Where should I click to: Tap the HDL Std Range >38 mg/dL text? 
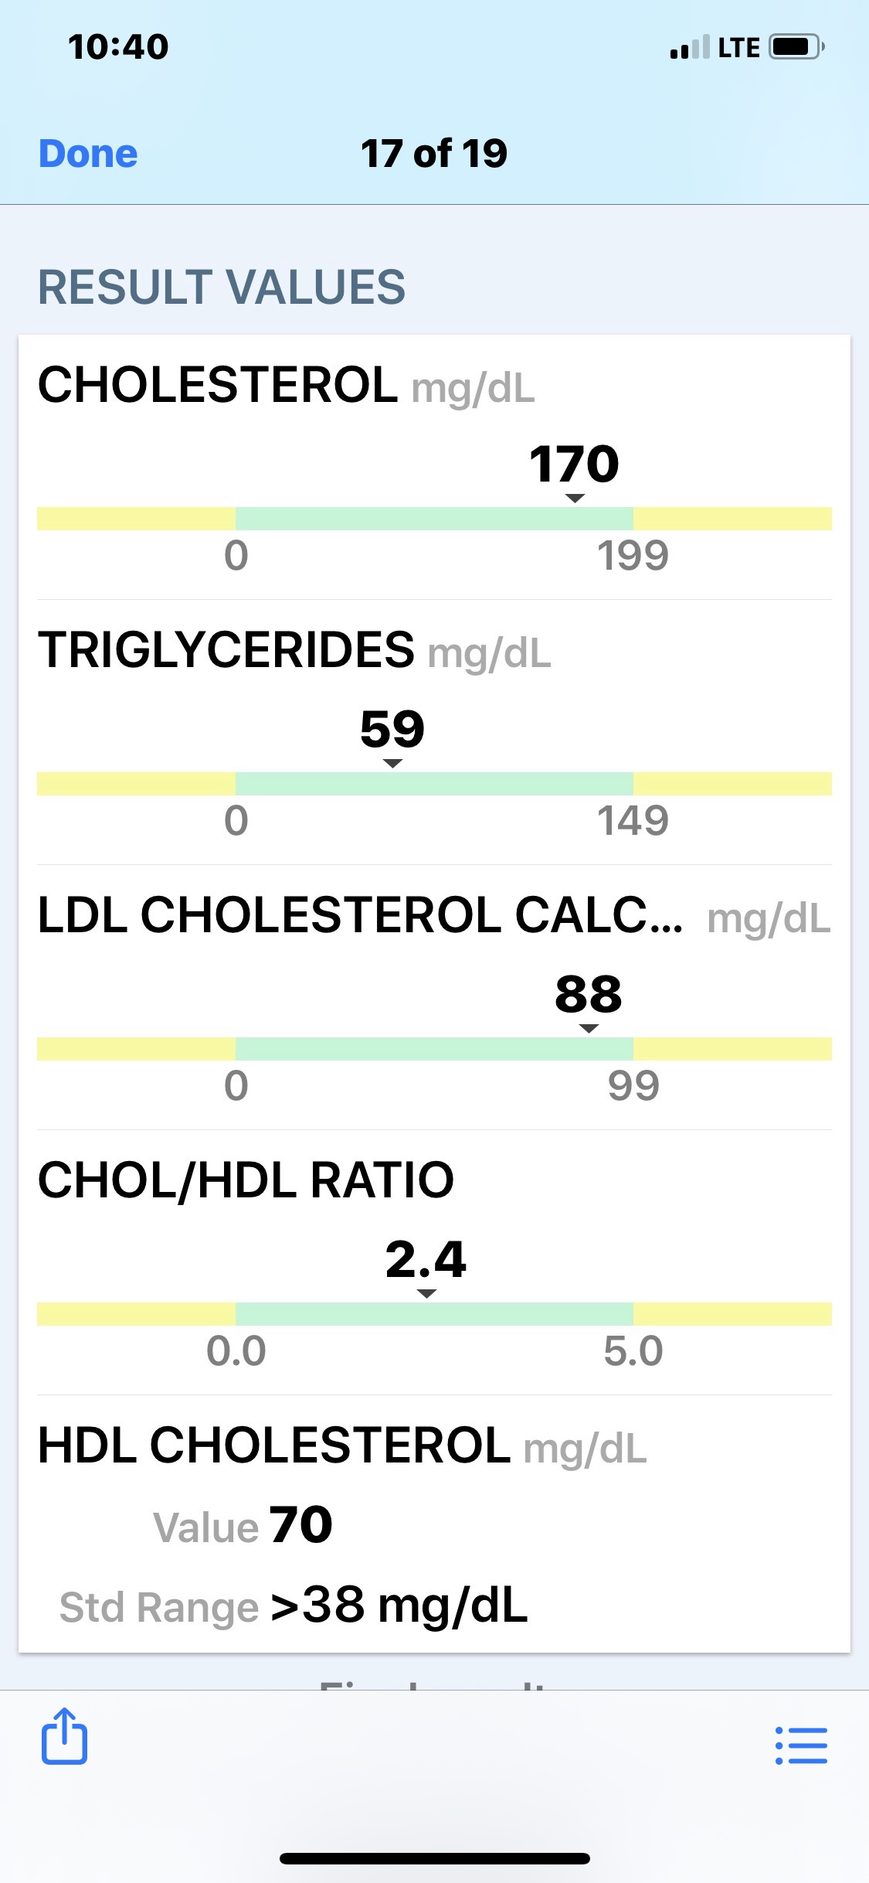398,1605
